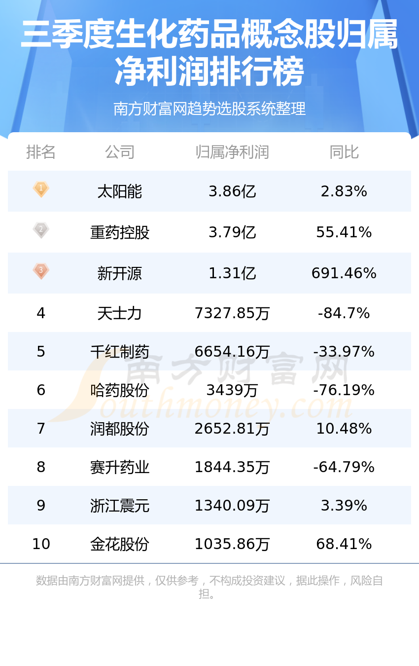The height and width of the screenshot is (666, 419).
Task: Click 金花股份 in row 10
Action: [x=120, y=544]
